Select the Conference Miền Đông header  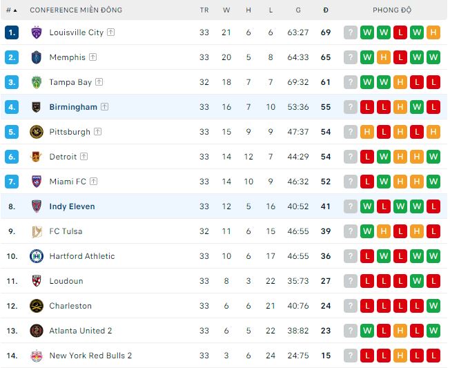(x=76, y=10)
